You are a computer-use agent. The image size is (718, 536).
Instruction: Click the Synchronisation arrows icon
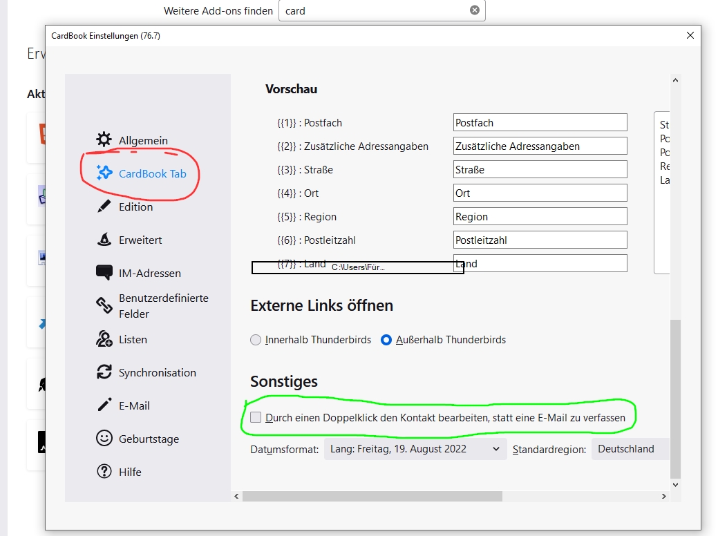(x=104, y=372)
